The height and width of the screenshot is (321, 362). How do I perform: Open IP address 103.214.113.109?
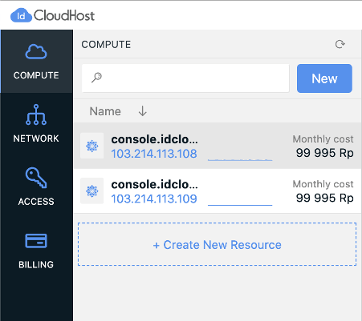pyautogui.click(x=154, y=199)
